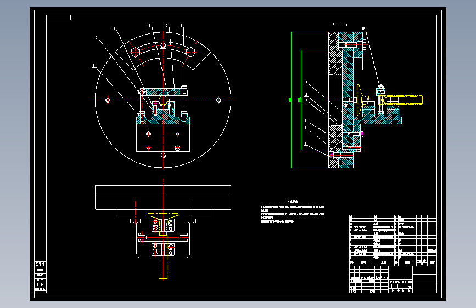The width and height of the screenshot is (476, 308).
Task: Click the left bolt hole on the disc centerline
Action: click(108, 100)
